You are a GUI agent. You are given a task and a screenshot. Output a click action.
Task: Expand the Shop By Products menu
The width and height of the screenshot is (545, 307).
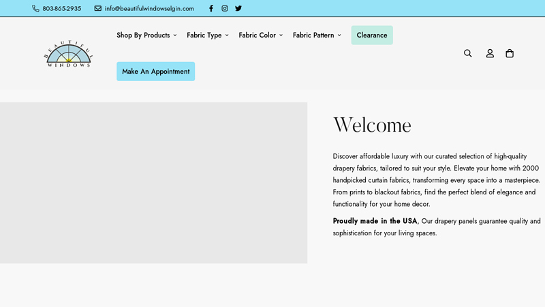146,35
